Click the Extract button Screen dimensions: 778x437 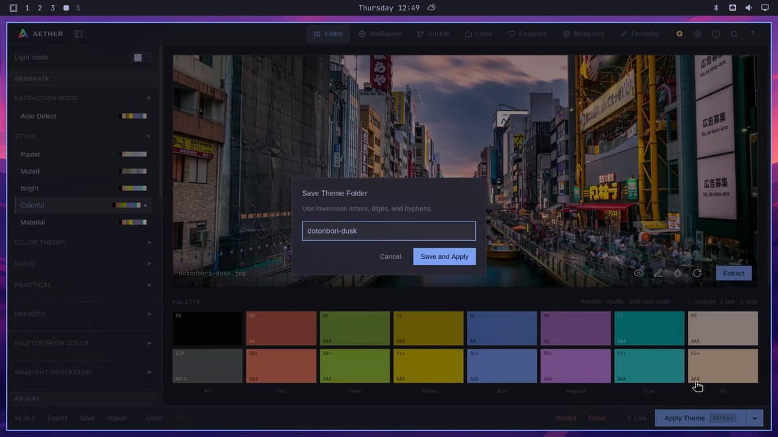coord(734,273)
